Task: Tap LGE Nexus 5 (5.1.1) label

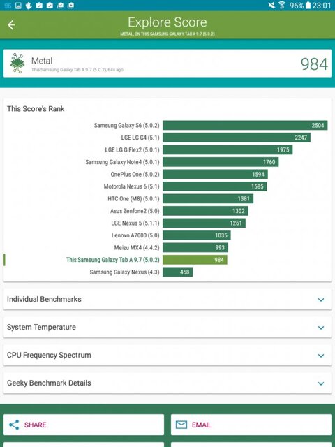Action: pyautogui.click(x=135, y=223)
